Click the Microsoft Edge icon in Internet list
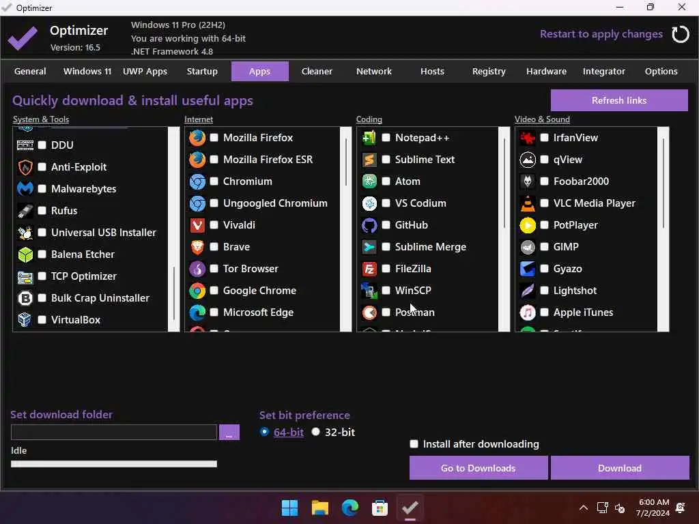 [197, 312]
